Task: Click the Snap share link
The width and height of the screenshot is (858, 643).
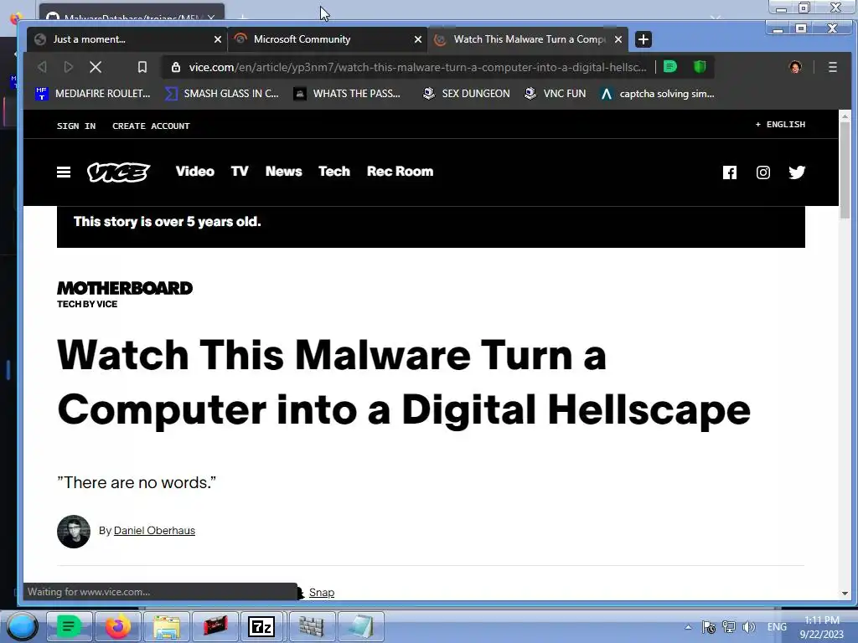Action: pos(321,592)
